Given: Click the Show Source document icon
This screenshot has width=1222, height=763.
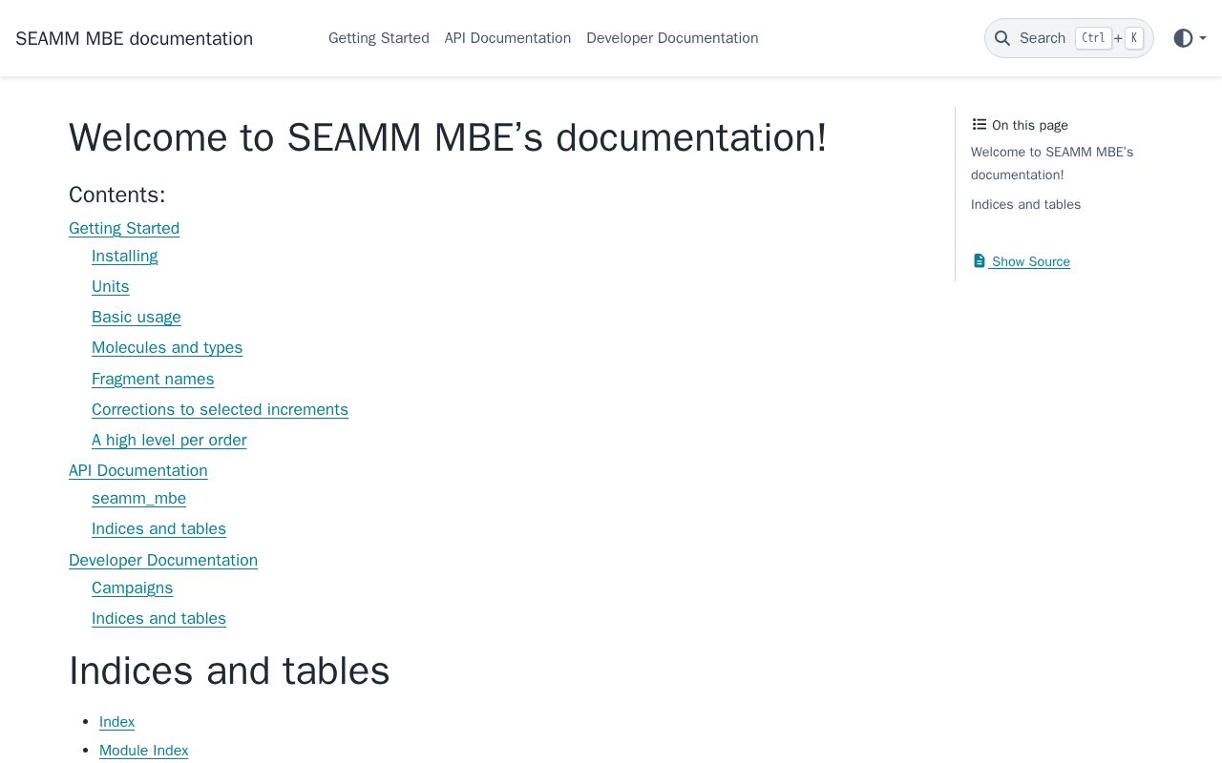Looking at the screenshot, I should pyautogui.click(x=979, y=260).
